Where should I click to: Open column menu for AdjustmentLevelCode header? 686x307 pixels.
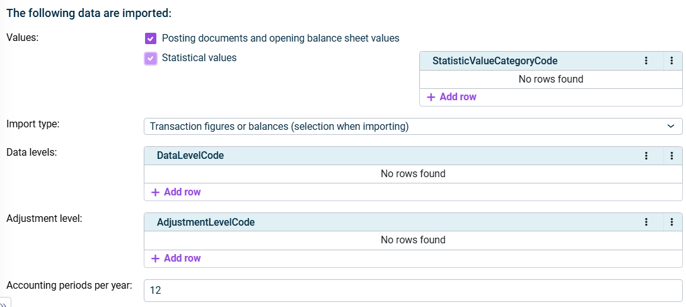click(x=646, y=222)
